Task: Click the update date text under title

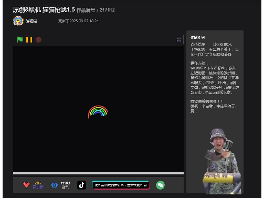Action: (x=78, y=21)
